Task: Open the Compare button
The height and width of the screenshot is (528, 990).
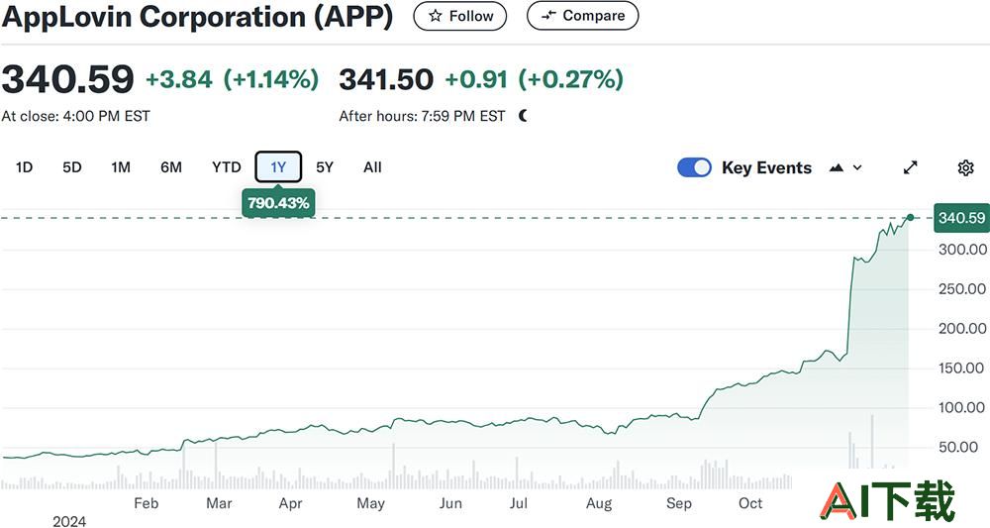Action: point(582,17)
